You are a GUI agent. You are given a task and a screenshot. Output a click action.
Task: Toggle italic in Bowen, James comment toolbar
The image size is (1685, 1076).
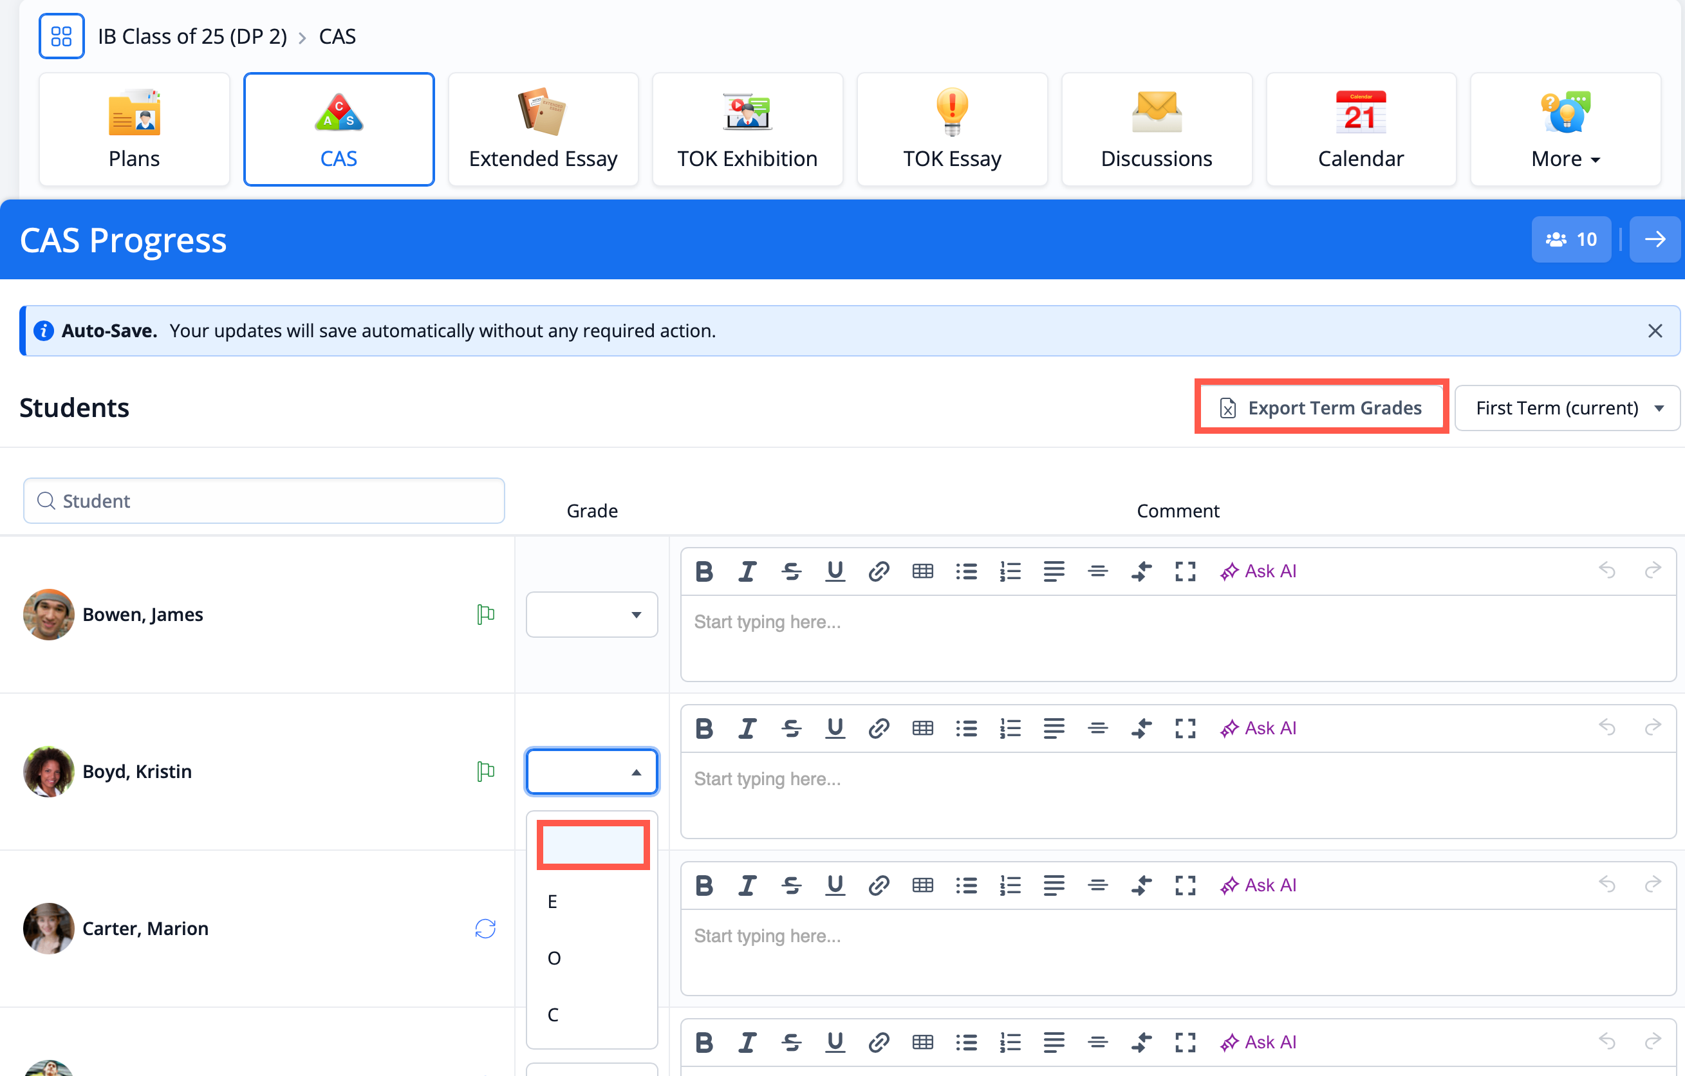(747, 571)
